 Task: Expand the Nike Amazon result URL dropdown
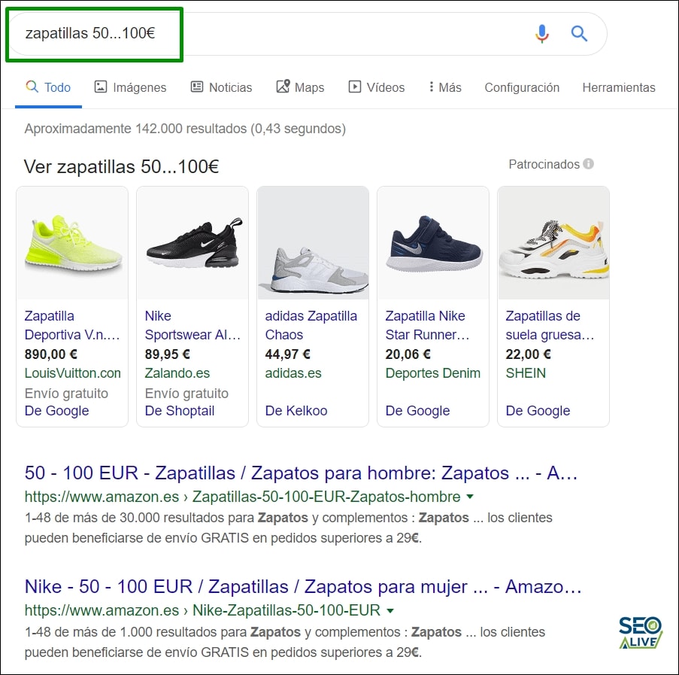pyautogui.click(x=391, y=610)
